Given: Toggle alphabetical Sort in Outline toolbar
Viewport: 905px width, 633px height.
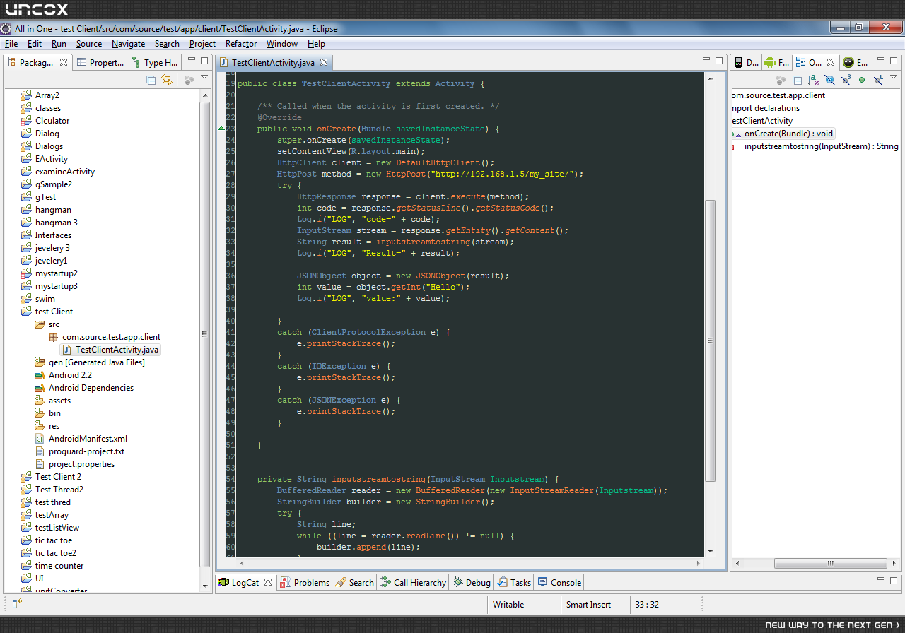Looking at the screenshot, I should point(814,80).
